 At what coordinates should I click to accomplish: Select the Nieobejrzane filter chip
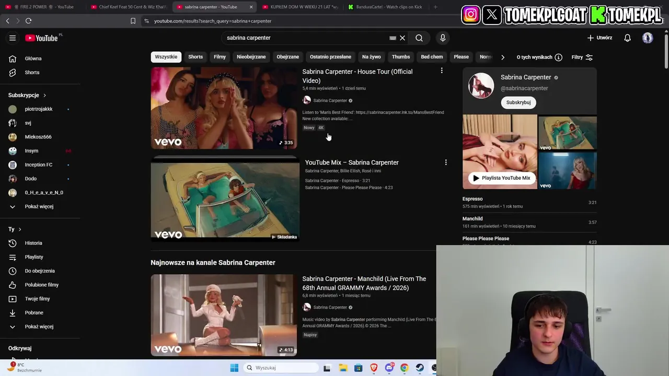(251, 57)
